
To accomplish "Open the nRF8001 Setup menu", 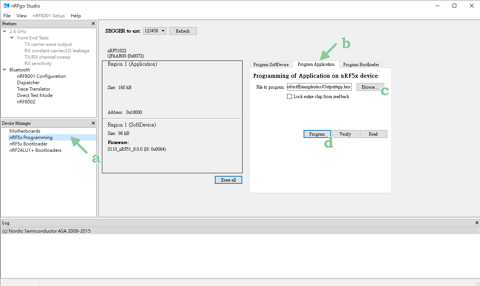I will tap(49, 16).
